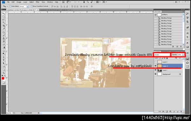Toggle lock transparent pixels

coord(160,58)
